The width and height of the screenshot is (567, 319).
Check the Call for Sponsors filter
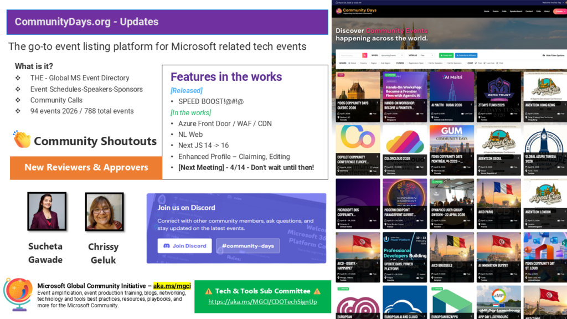point(445,63)
